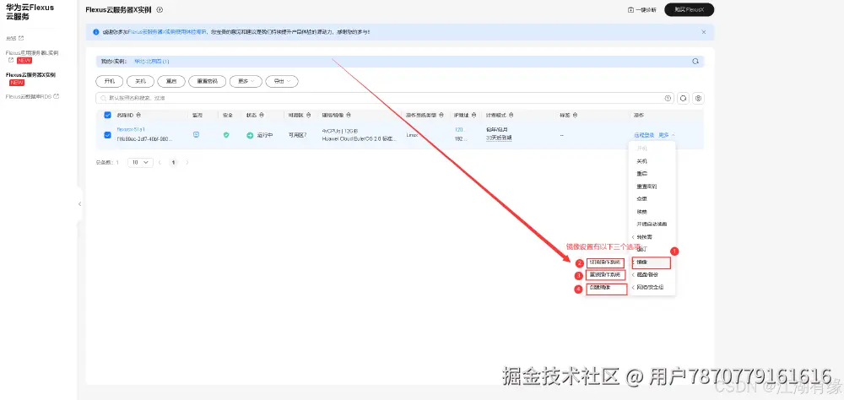Viewport: 844px width, 400px height.
Task: Open 总览 overview in the sidebar
Action: point(14,38)
